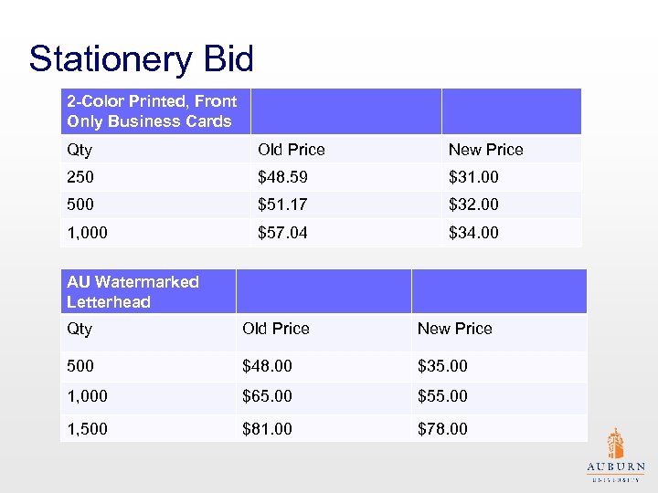This screenshot has width=658, height=493.
Task: Select the 1,500 quantity cell
Action: coord(88,428)
